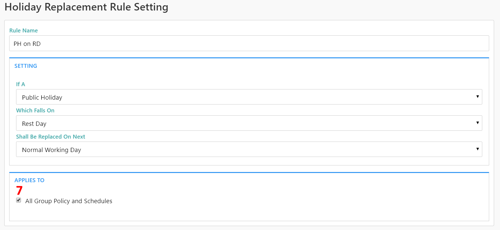Click the All Group Policy and Schedules label
The width and height of the screenshot is (500, 230).
(x=69, y=201)
